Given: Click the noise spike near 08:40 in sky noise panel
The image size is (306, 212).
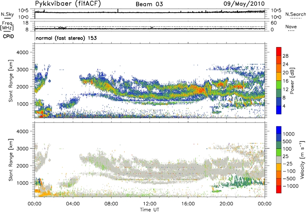Looking at the screenshot, I should coord(118,11).
